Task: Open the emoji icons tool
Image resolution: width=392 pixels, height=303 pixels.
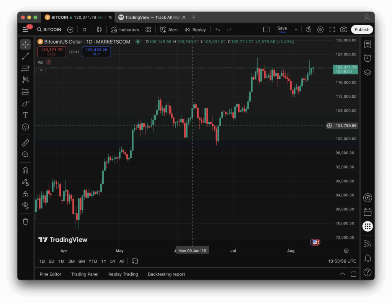Action: (26, 127)
